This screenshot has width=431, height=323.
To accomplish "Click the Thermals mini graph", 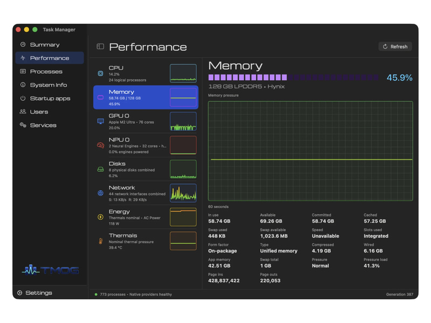I will tap(183, 241).
